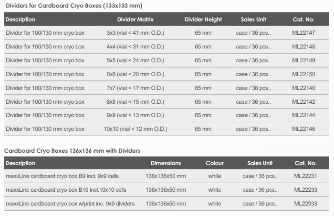
Task: Select the 3x3 divider matrix cell
Action: point(135,33)
